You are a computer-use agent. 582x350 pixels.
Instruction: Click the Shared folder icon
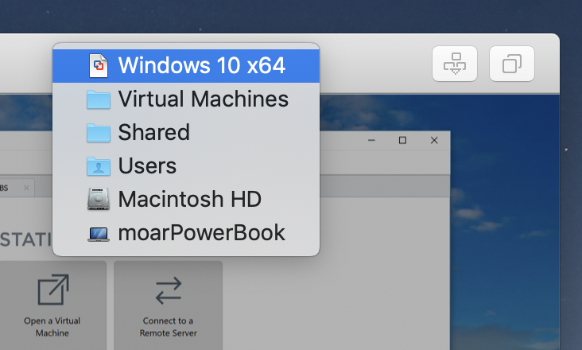point(99,133)
